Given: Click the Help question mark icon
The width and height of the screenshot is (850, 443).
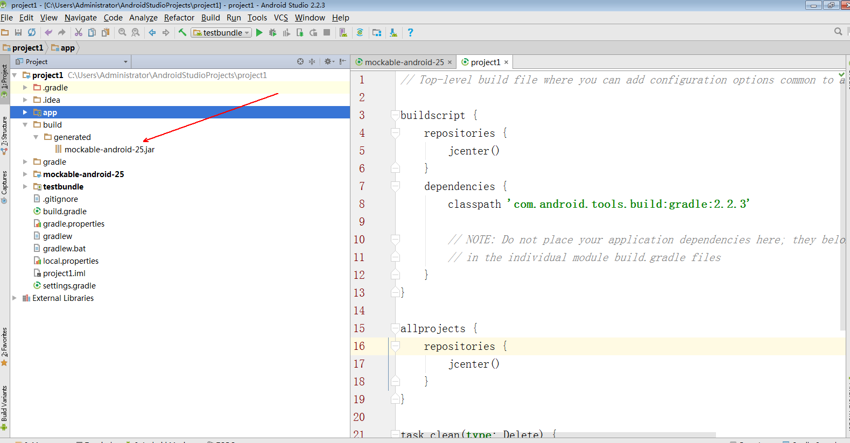Looking at the screenshot, I should (x=410, y=32).
